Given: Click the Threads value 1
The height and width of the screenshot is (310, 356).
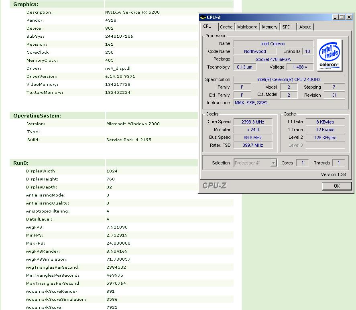Looking at the screenshot, I should point(338,163).
